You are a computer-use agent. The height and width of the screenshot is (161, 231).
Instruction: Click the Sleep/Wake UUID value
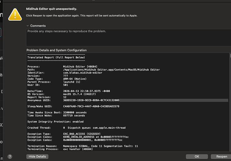coord(91,106)
